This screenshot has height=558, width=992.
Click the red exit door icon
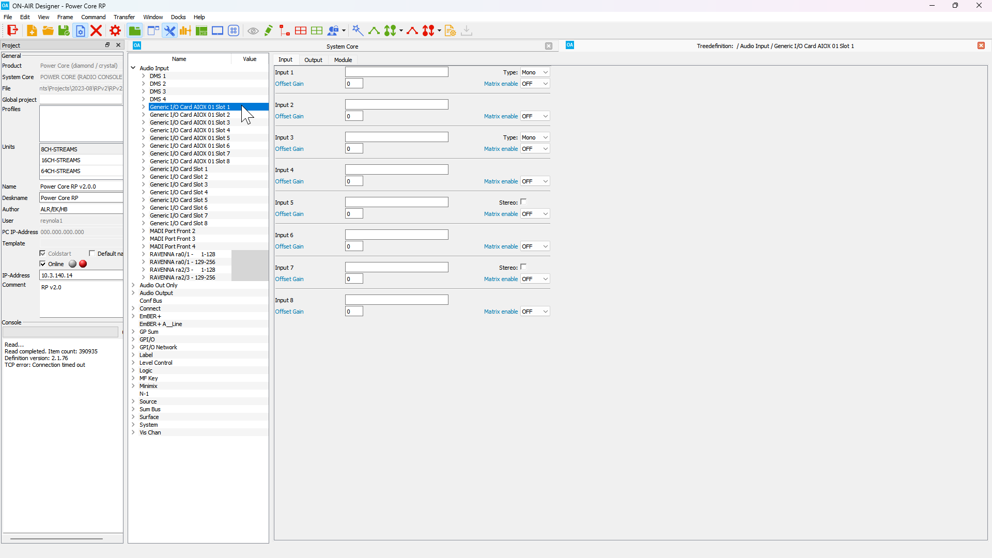point(12,30)
